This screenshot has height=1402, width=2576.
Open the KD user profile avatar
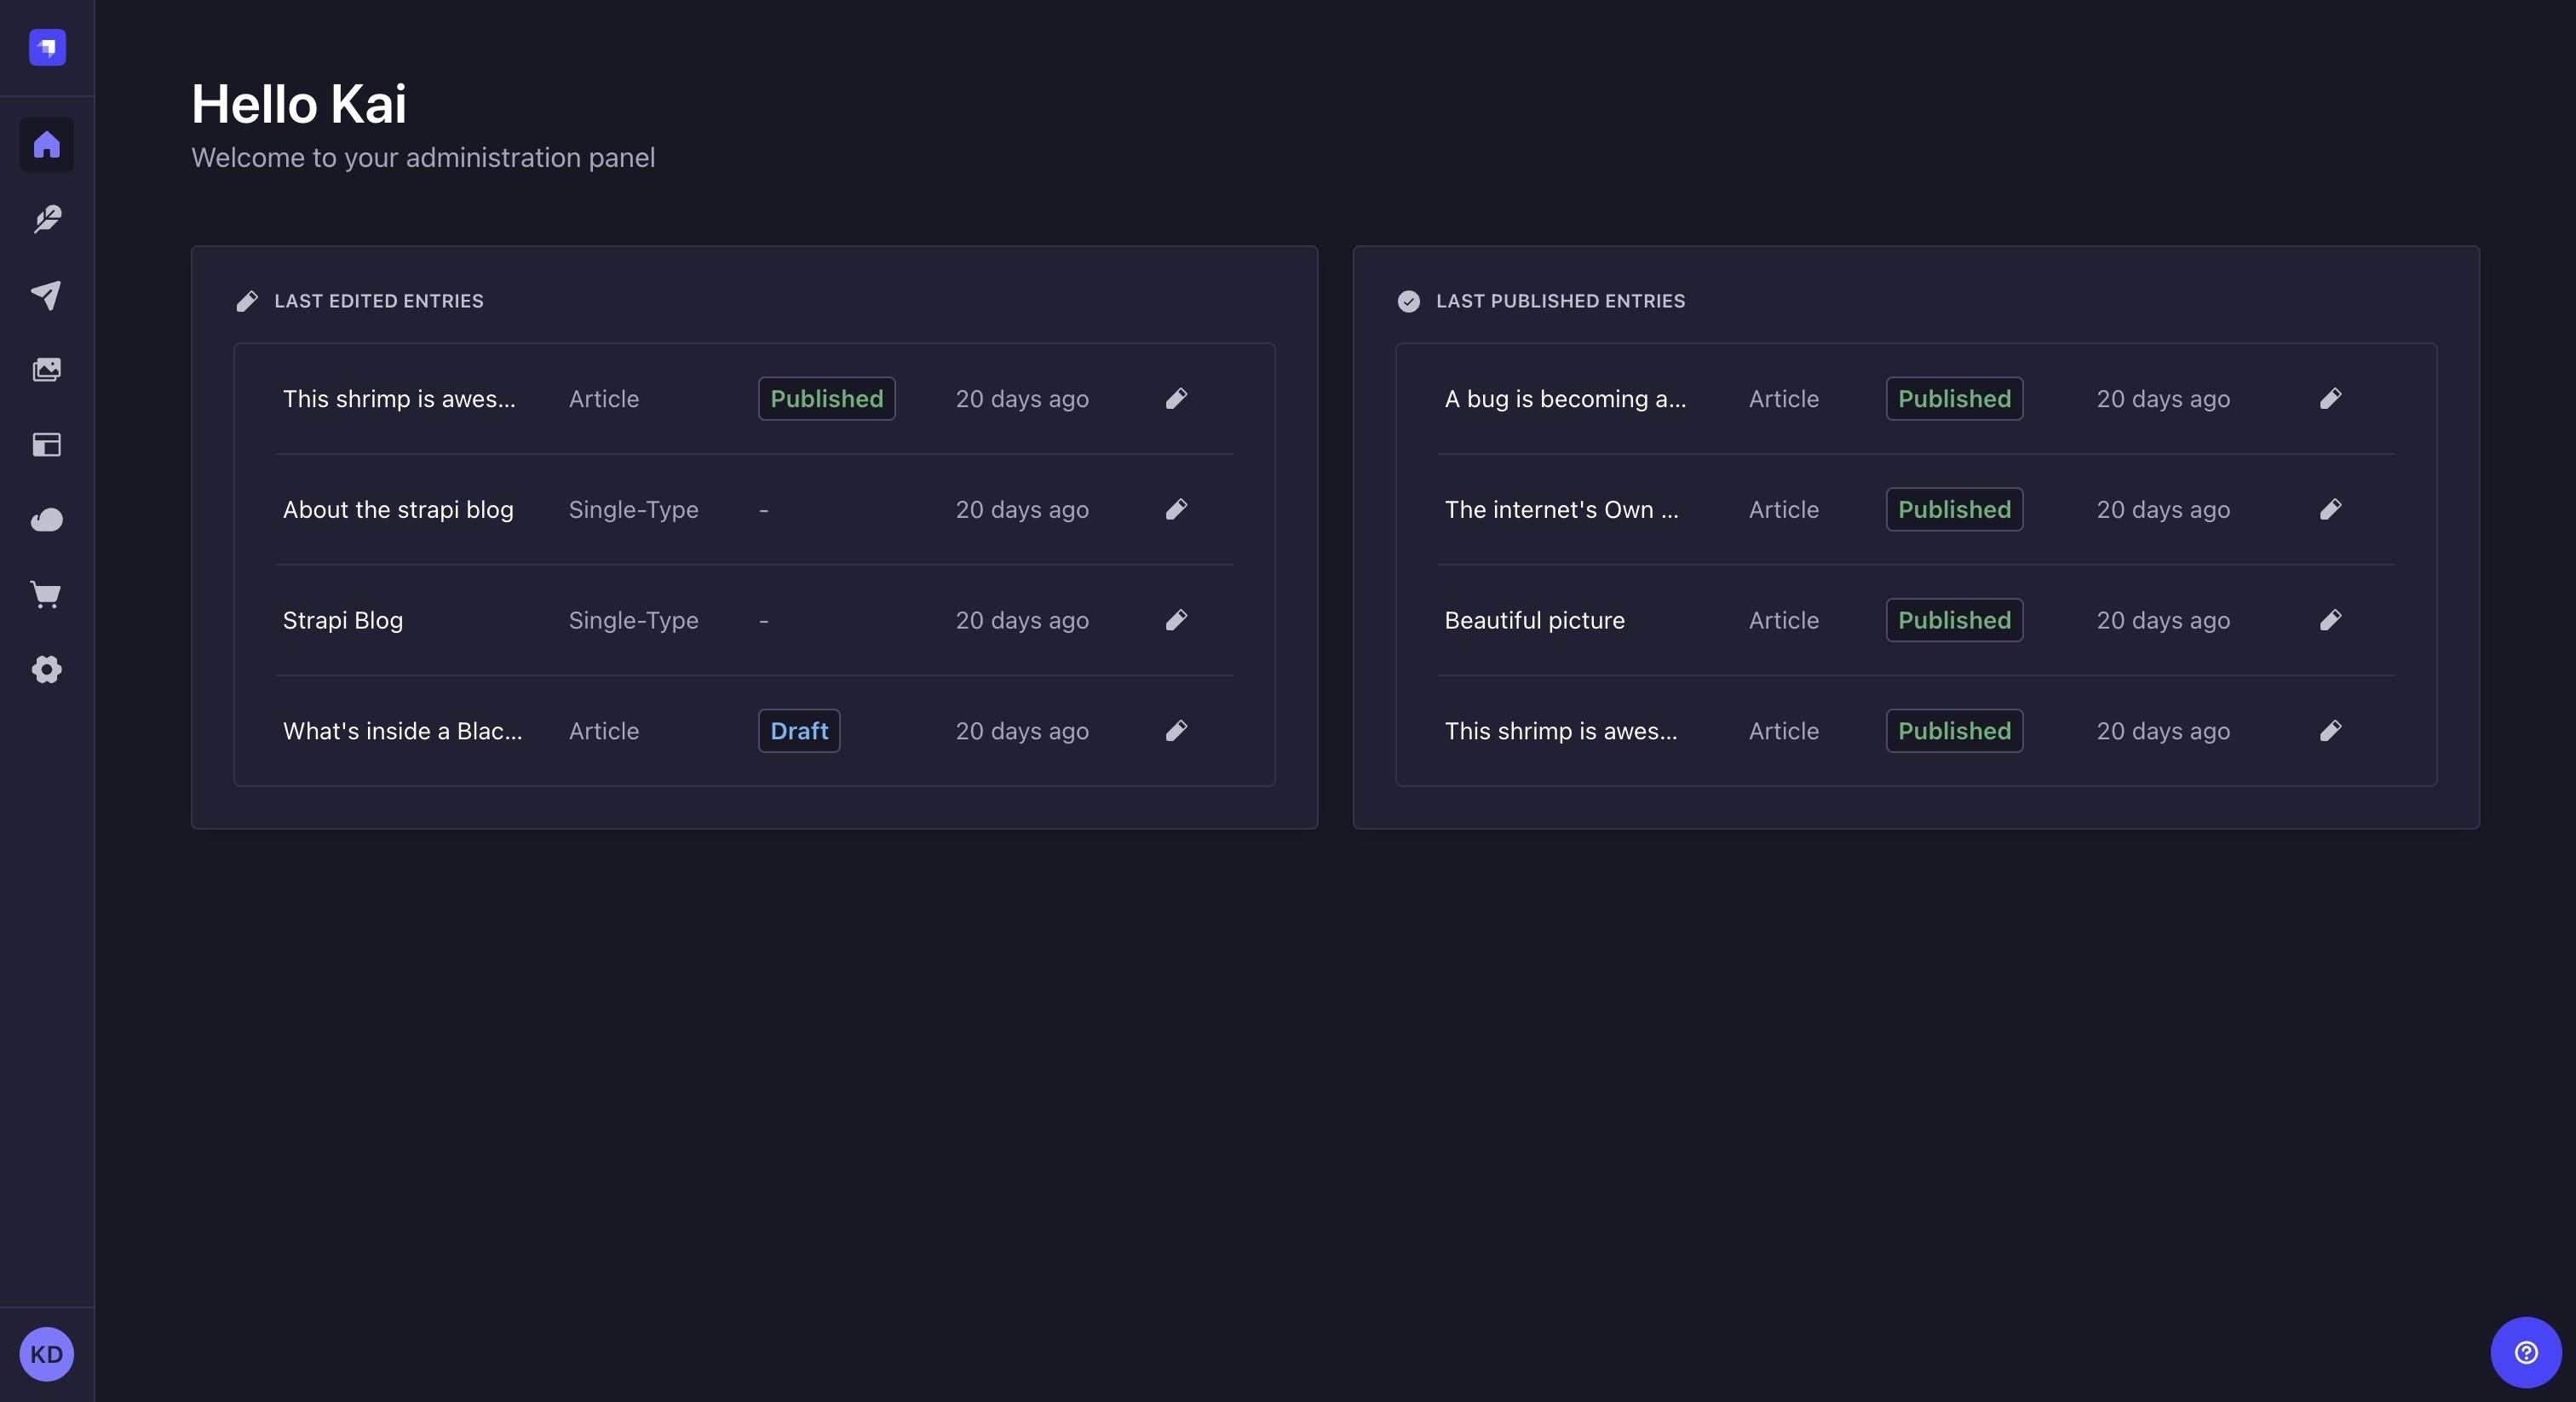[x=47, y=1354]
